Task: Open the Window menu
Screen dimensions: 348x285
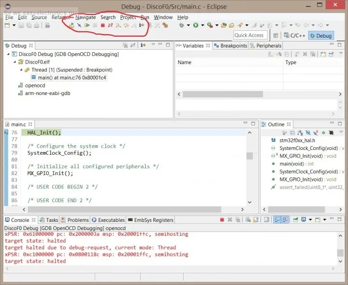Action: point(163,17)
